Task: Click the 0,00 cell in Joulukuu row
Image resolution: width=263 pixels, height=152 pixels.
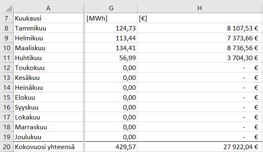Action: tap(111, 137)
